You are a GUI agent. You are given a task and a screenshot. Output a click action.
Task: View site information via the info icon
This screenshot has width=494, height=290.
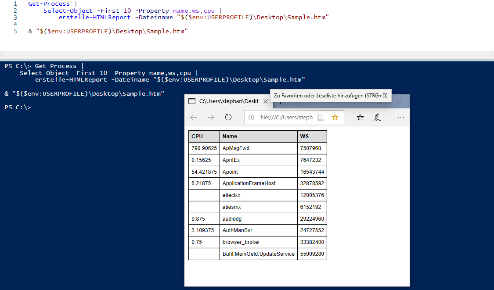point(252,117)
